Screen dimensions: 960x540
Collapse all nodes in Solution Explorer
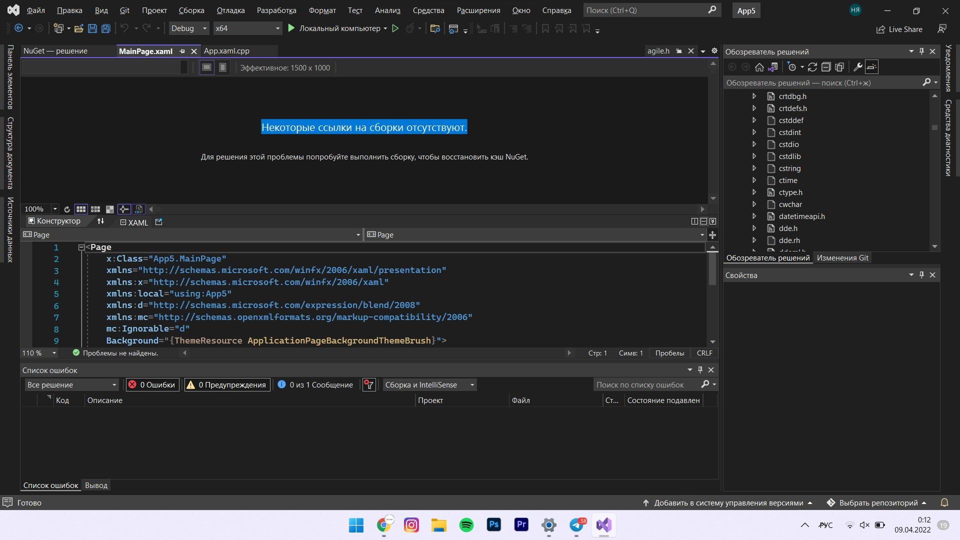[x=826, y=67]
